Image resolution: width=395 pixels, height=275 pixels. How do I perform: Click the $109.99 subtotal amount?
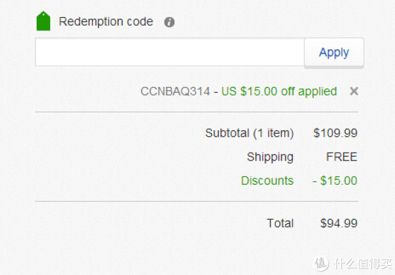pos(335,133)
